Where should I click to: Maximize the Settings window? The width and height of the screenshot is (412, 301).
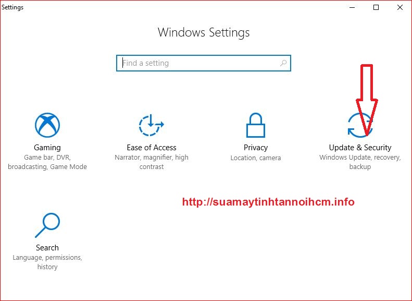(376, 7)
